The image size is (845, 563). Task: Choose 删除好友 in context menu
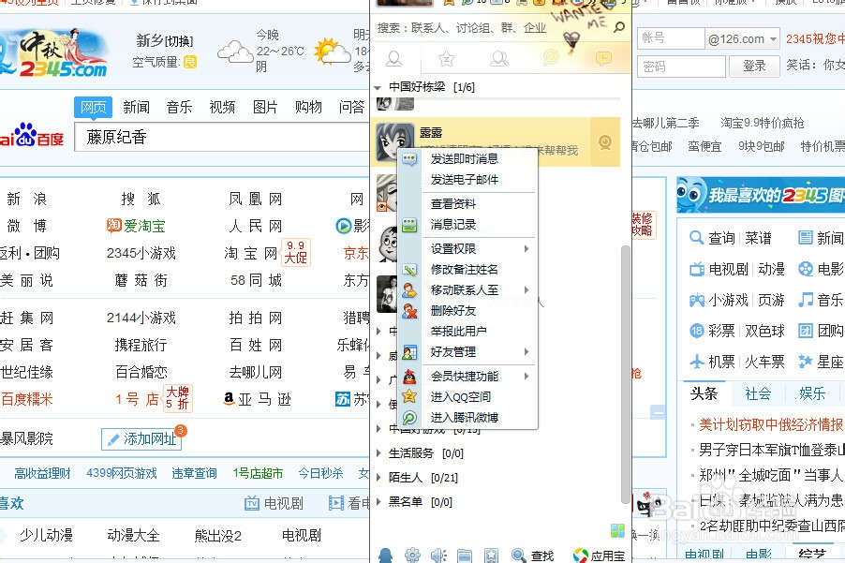(x=453, y=310)
